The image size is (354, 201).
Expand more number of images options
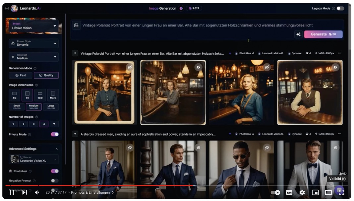54,124
